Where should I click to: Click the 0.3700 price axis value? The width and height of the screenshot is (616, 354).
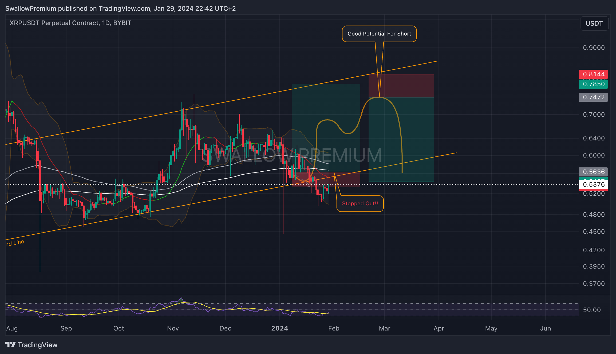point(594,284)
